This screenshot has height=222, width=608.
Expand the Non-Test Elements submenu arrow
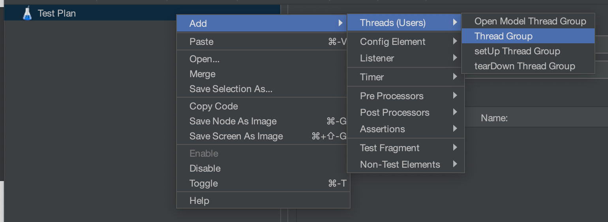(x=455, y=164)
